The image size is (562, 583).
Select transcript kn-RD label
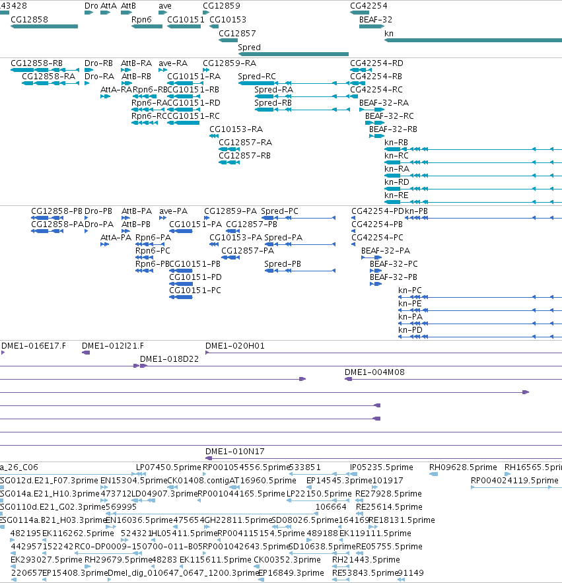tap(397, 182)
